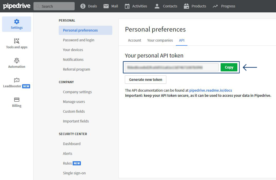Click the Billing card icon
This screenshot has width=276, height=180.
[x=17, y=100]
